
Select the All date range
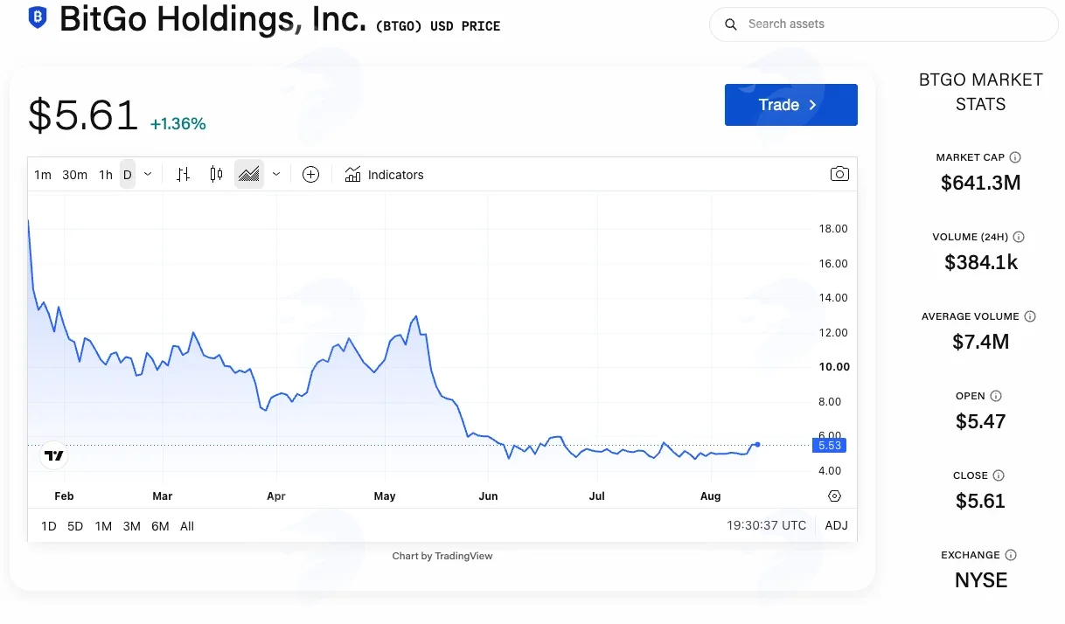coord(187,526)
